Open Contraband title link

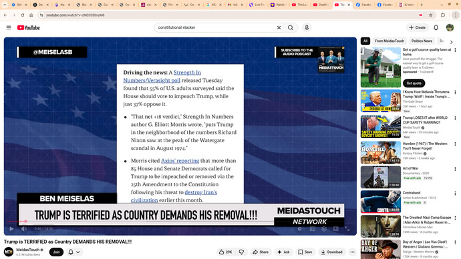412,193
